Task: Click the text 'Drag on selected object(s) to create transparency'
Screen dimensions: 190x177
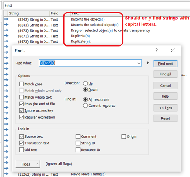Action: tap(111, 30)
